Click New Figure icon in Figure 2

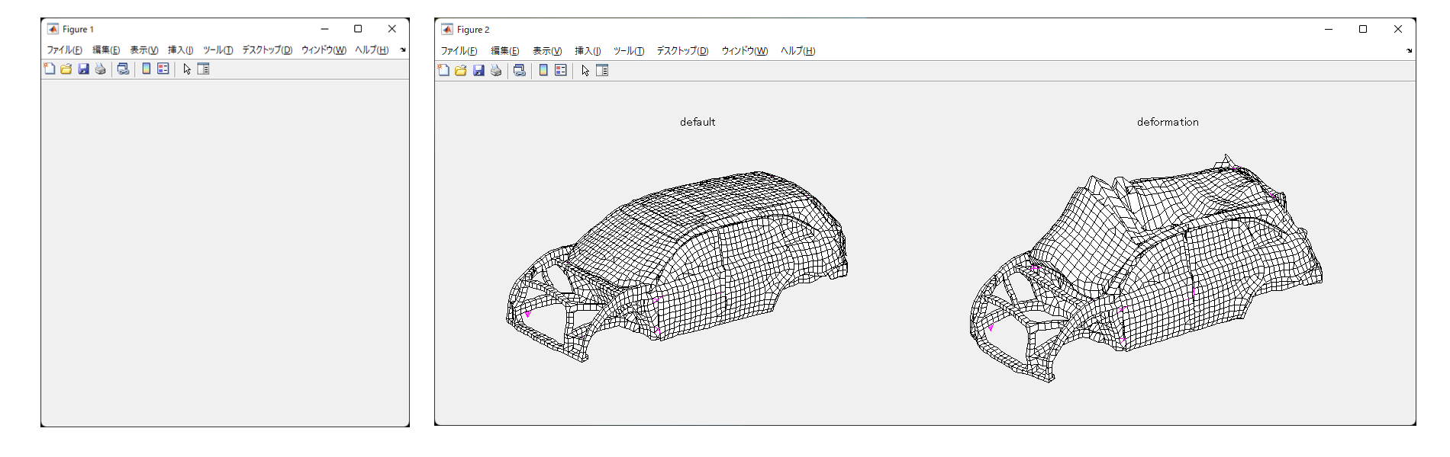443,70
